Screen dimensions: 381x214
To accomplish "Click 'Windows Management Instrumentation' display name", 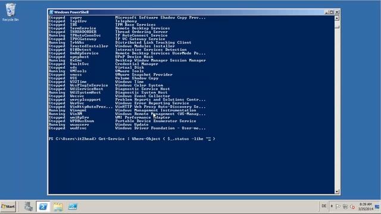I will pos(155,110).
